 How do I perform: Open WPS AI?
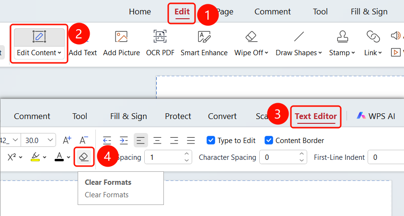point(376,116)
